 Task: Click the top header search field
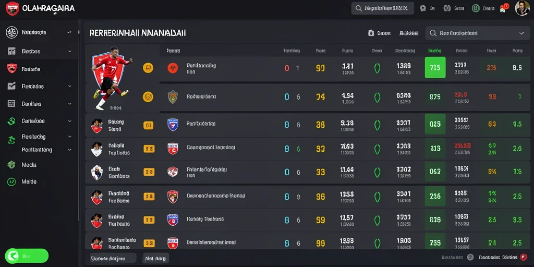[x=382, y=8]
